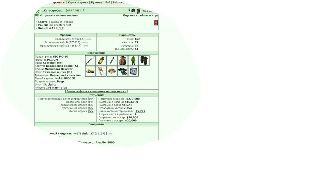Click the GPS Navigator chipset icon
This screenshot has height=194, width=317.
tap(133, 71)
